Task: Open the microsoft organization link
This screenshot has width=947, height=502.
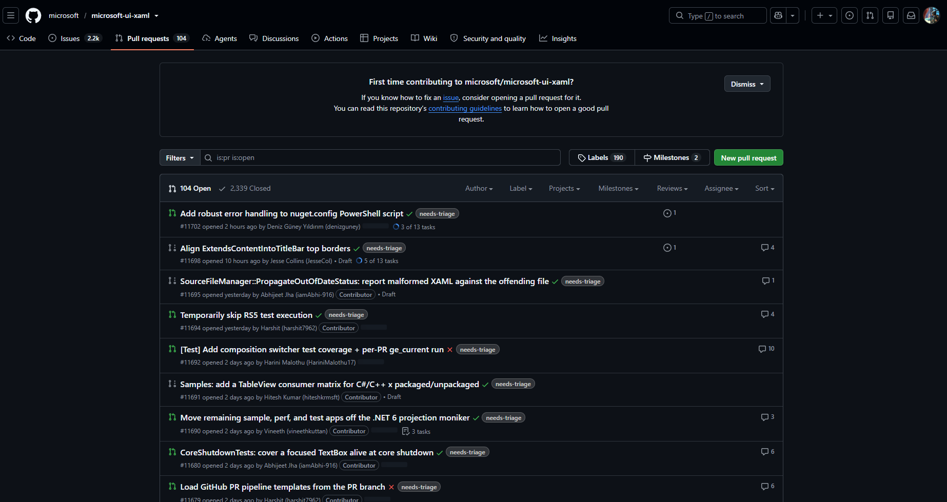Action: pos(64,16)
